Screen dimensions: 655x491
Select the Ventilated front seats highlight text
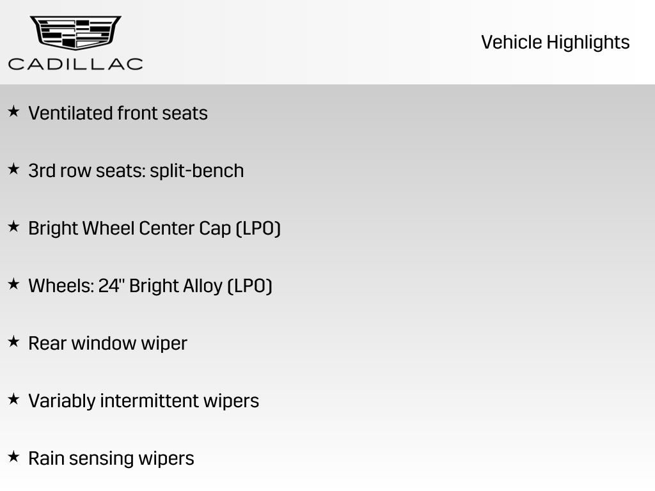pyautogui.click(x=118, y=113)
